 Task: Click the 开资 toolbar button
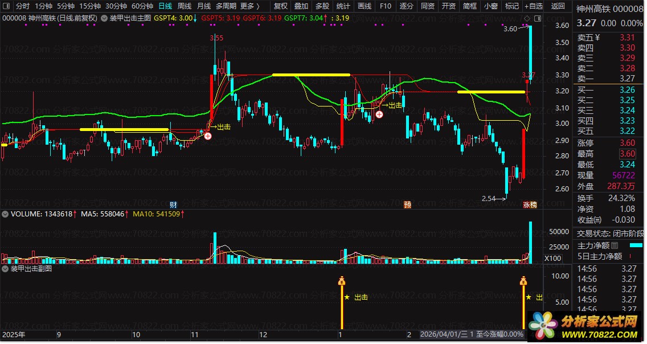point(449,6)
